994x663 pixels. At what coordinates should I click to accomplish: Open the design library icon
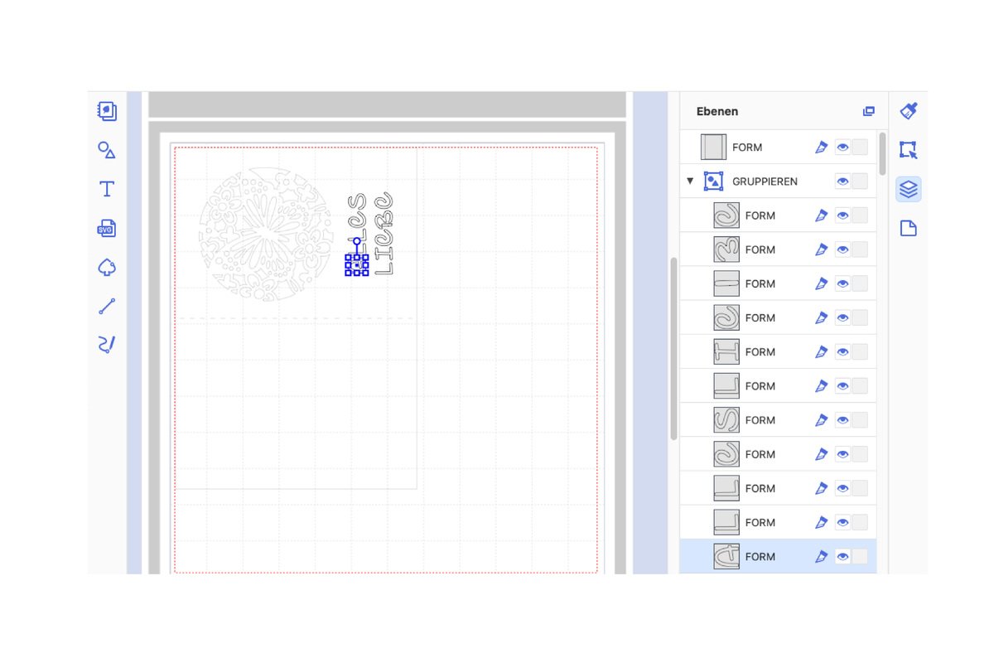107,111
